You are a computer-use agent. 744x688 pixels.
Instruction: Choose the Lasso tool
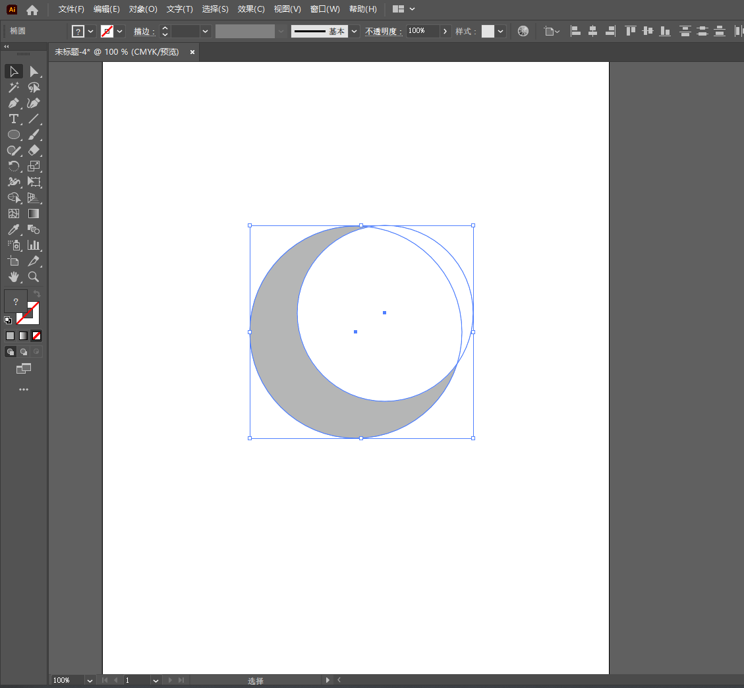coord(34,87)
